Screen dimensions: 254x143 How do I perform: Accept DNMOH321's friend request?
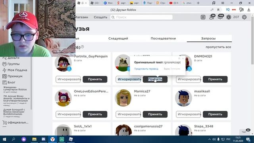(x=215, y=79)
